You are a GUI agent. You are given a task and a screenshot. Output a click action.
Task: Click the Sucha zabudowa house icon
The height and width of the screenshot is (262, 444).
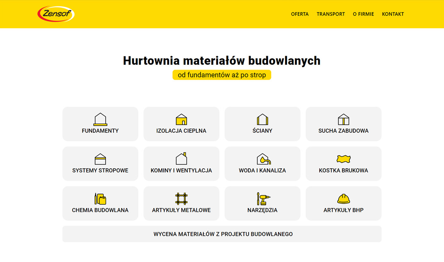(x=343, y=119)
